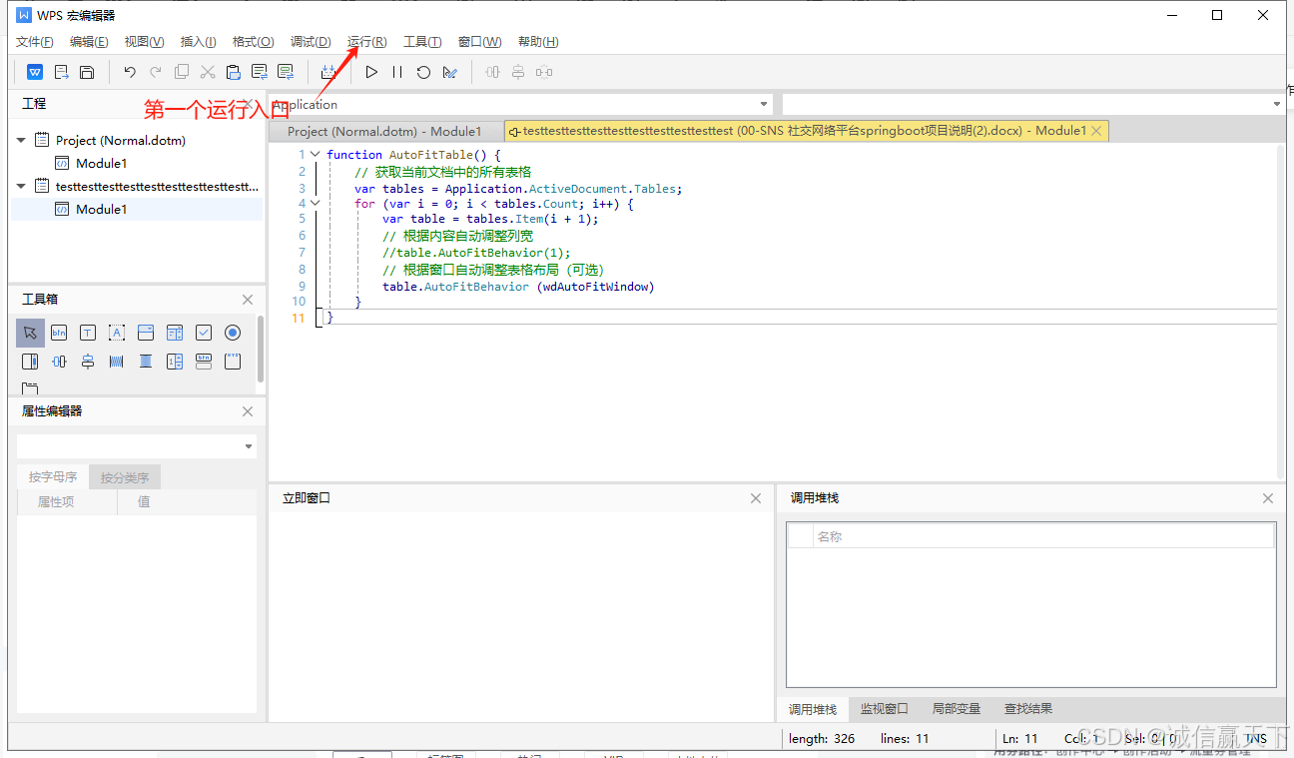Viewport: 1294px width, 758px height.
Task: Paste from clipboard using toolbar icon
Action: (234, 72)
